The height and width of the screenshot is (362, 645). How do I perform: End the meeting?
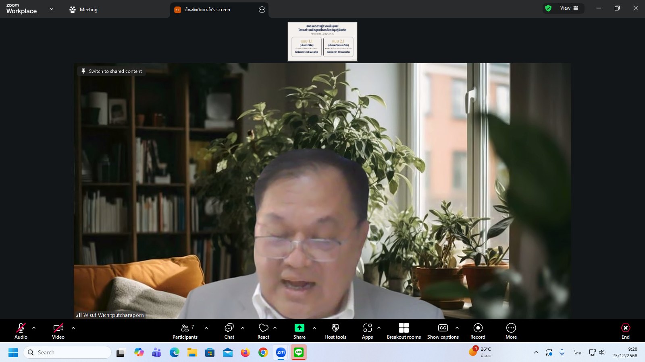(x=625, y=331)
